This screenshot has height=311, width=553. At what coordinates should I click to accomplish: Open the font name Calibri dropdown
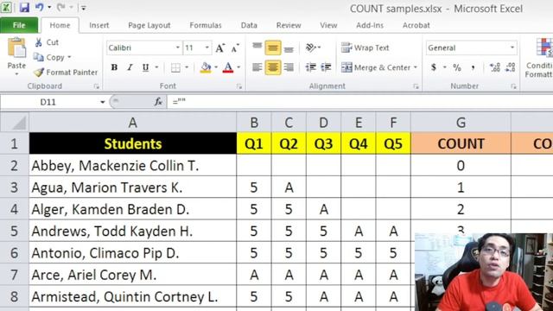point(178,48)
